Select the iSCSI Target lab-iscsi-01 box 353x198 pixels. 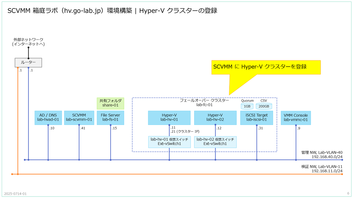[x=257, y=118]
